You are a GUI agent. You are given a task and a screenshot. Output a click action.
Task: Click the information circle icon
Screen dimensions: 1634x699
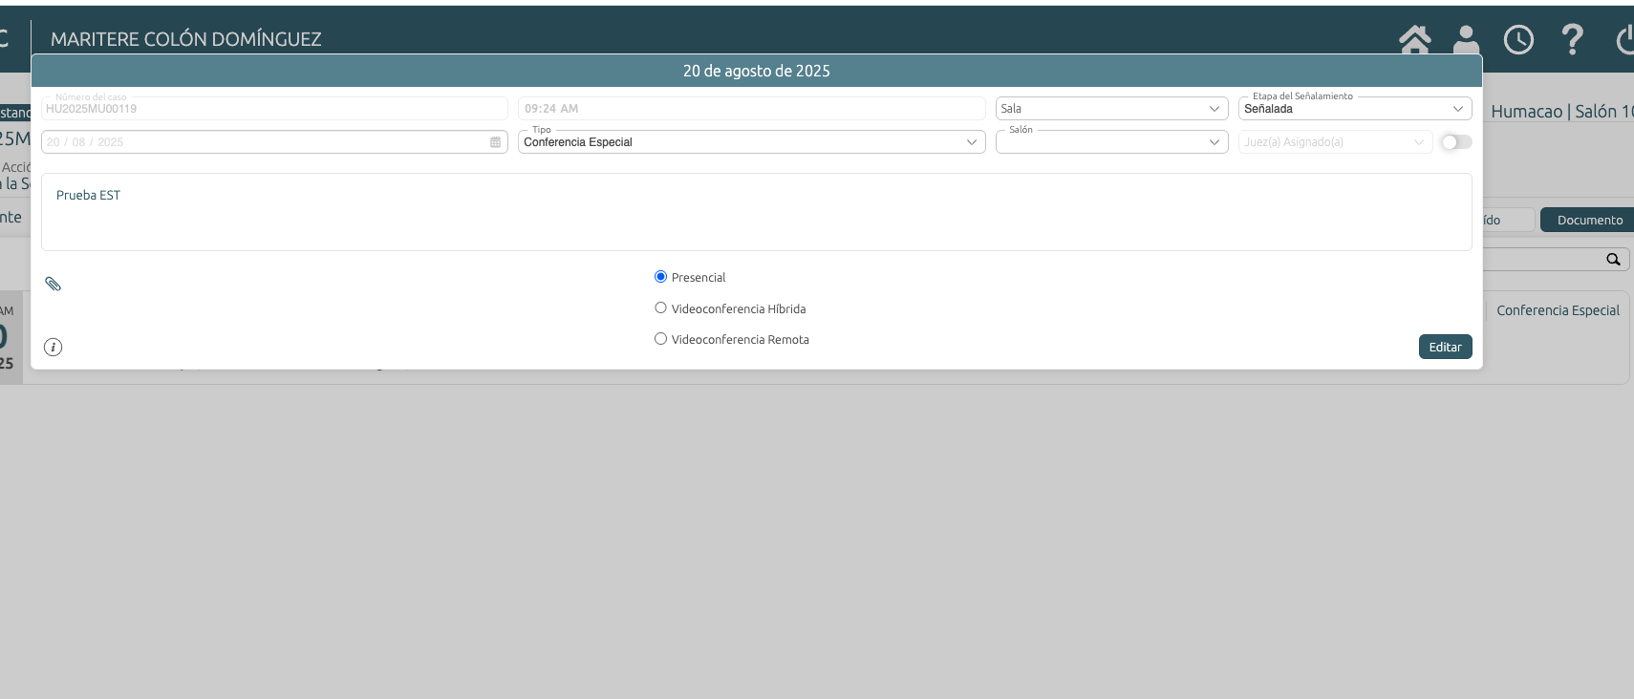[54, 347]
